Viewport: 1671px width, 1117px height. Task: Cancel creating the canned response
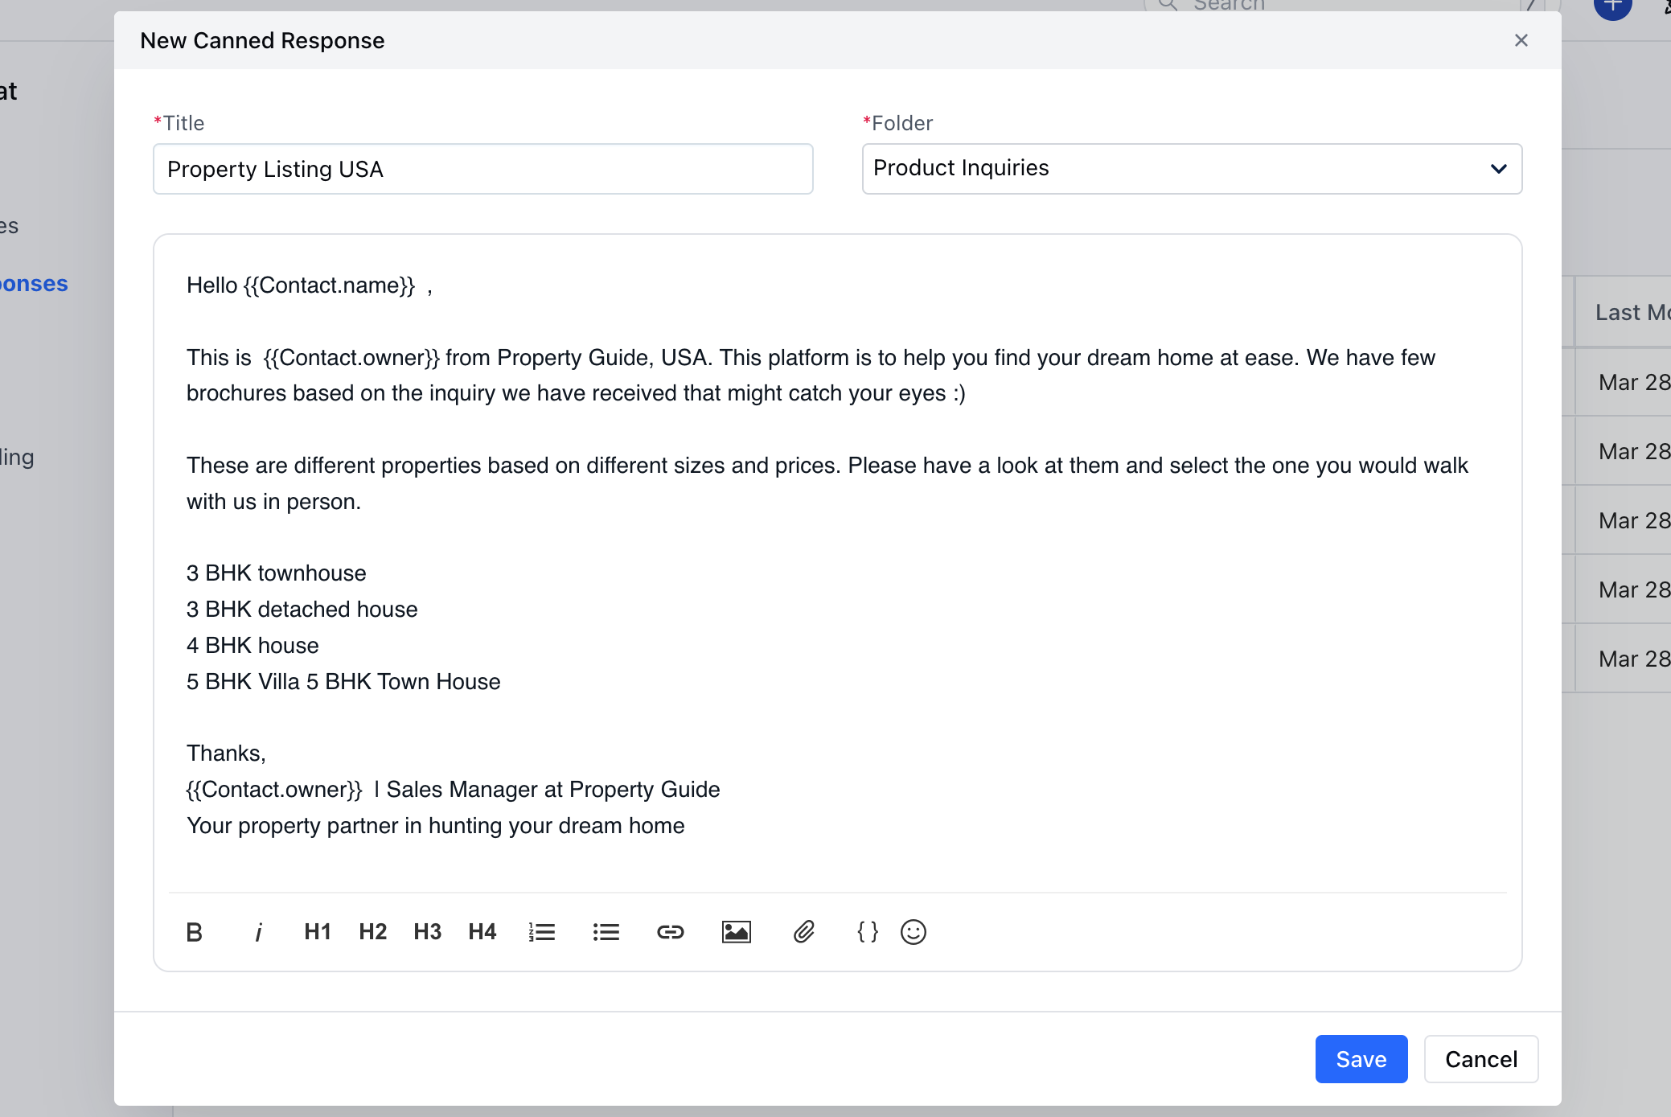1480,1059
